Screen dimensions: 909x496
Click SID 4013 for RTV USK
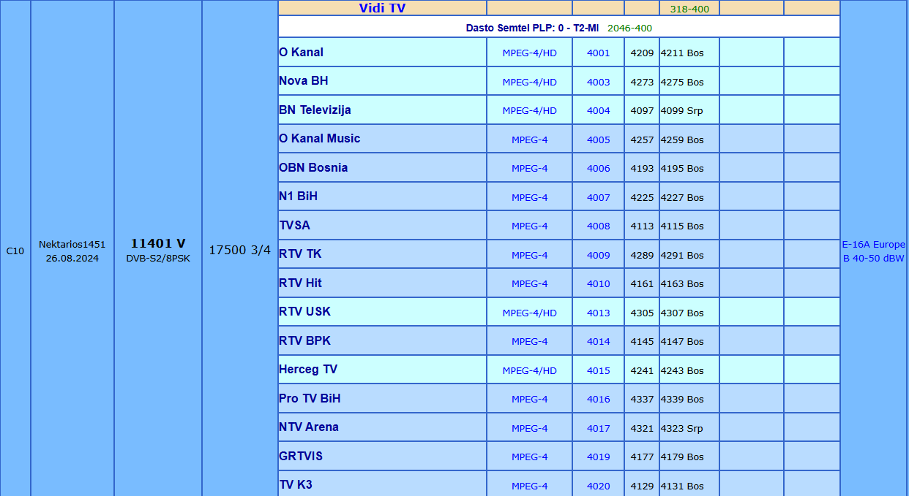[x=598, y=313]
